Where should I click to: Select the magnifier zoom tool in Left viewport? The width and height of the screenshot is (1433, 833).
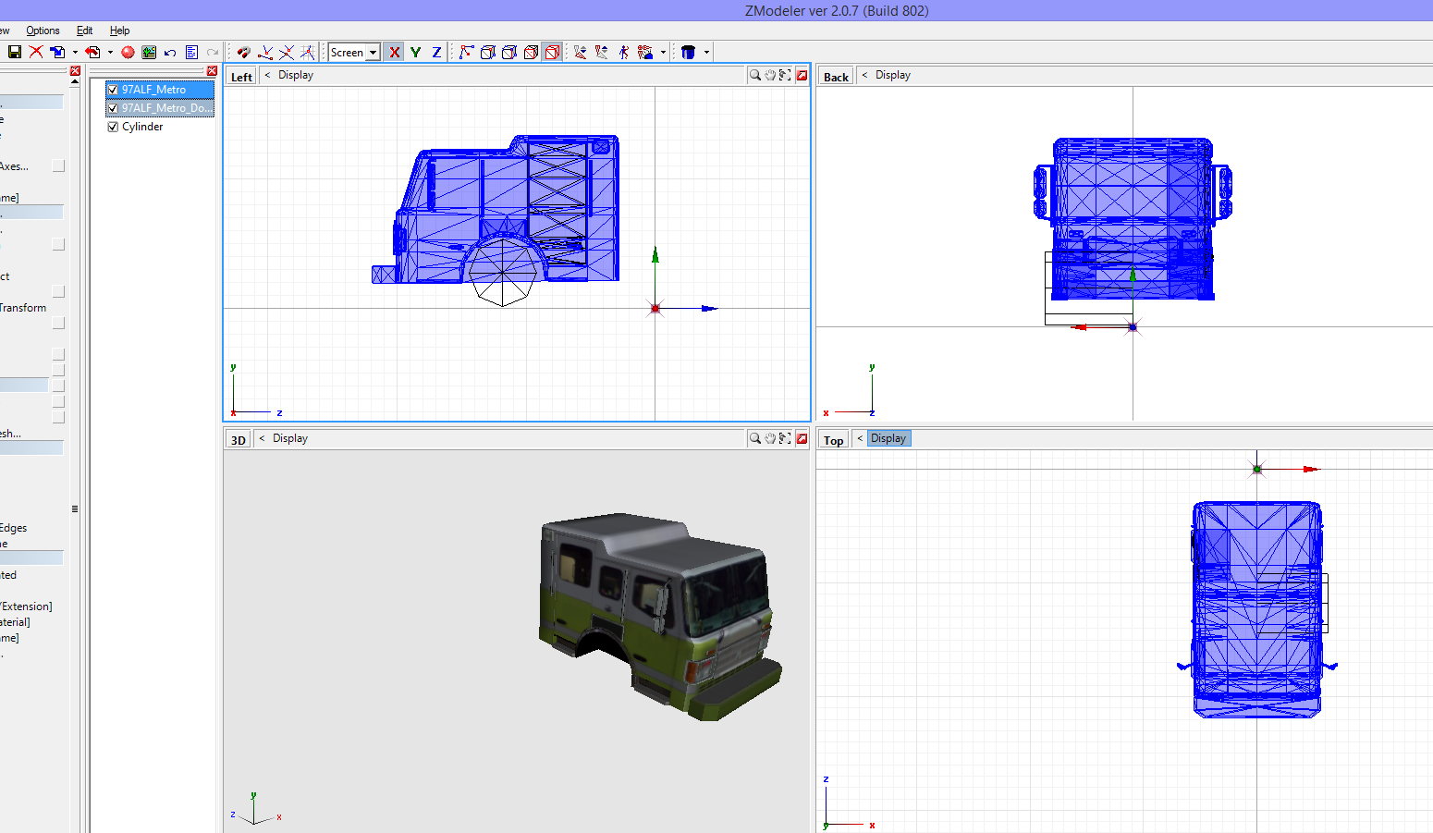pos(755,75)
